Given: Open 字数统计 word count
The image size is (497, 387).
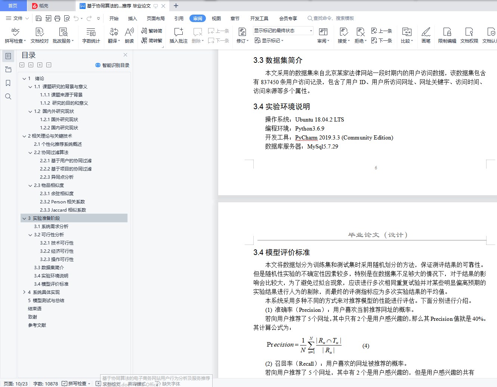Looking at the screenshot, I should [x=91, y=36].
